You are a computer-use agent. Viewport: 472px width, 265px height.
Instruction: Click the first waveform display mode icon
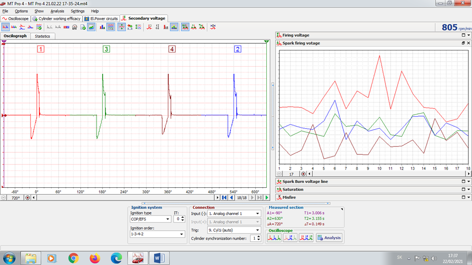(x=6, y=27)
